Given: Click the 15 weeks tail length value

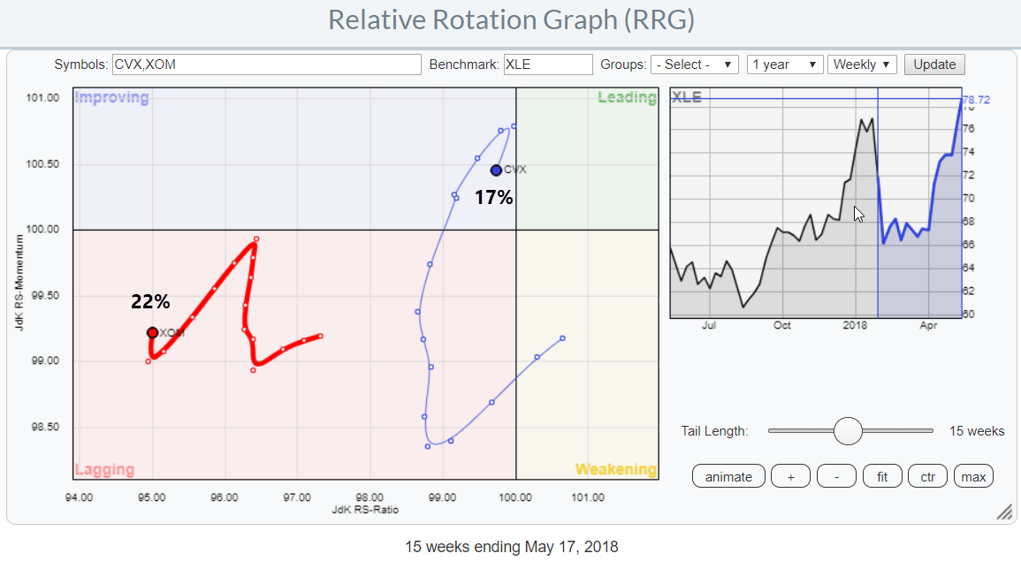Looking at the screenshot, I should 977,431.
